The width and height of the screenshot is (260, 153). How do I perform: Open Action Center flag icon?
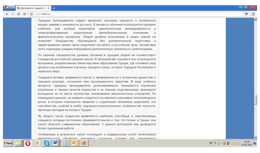coord(220,143)
